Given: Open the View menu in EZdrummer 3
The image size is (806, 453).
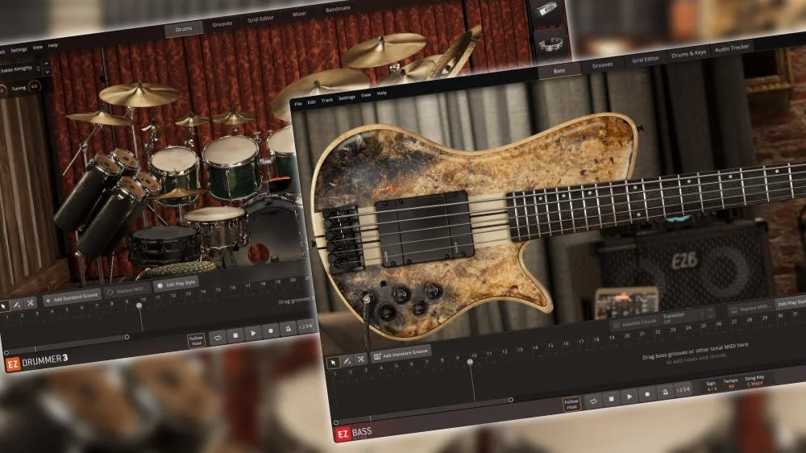Looking at the screenshot, I should point(38,48).
